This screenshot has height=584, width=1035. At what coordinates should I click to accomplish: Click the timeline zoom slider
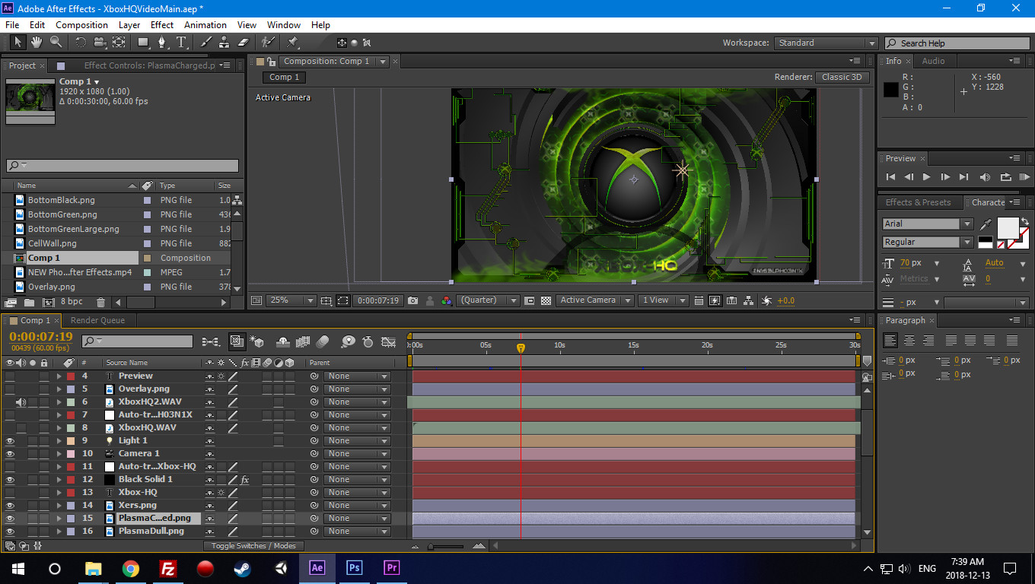coord(446,546)
